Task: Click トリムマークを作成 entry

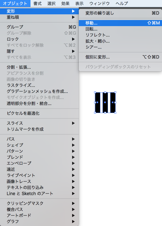Action: 39,129
